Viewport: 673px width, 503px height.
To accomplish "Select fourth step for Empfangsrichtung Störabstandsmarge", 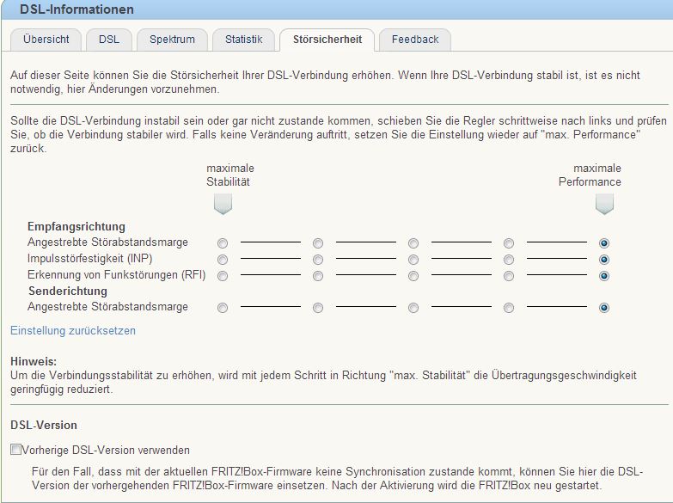I will [509, 243].
